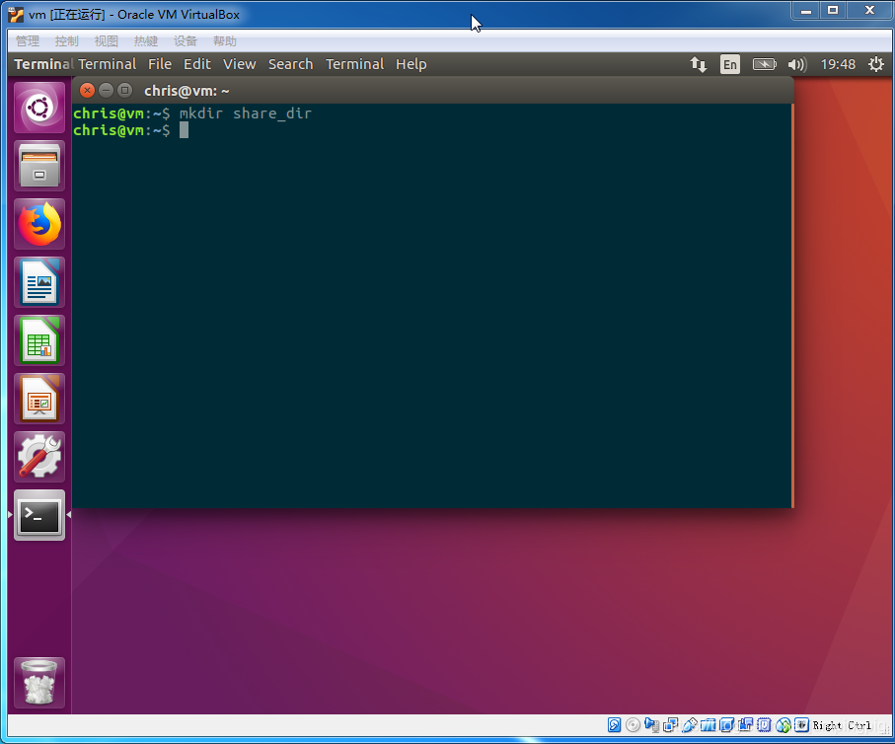Click the VirtualBox window title icon

tap(16, 14)
